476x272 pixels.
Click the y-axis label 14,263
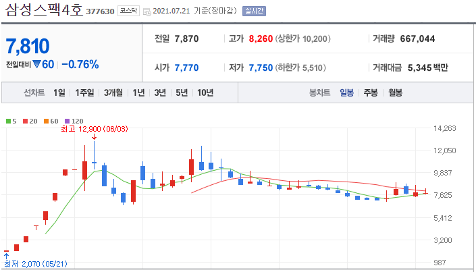pos(445,128)
